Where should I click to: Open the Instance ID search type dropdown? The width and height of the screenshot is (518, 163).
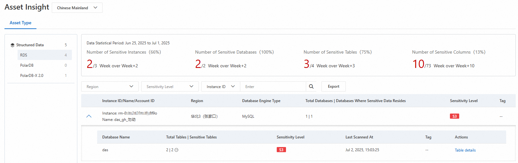(x=220, y=86)
